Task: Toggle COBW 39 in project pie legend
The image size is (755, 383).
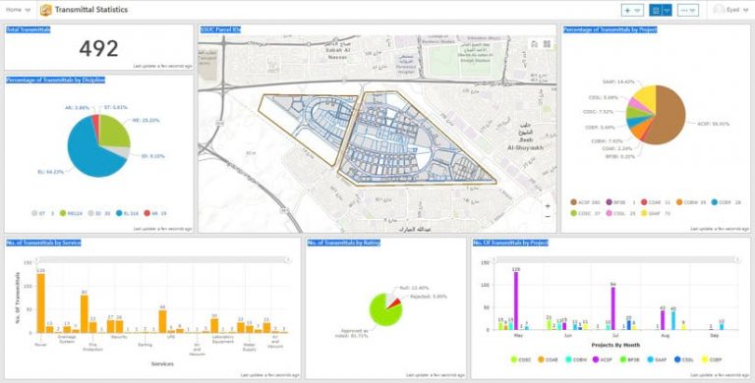Action: click(x=691, y=202)
